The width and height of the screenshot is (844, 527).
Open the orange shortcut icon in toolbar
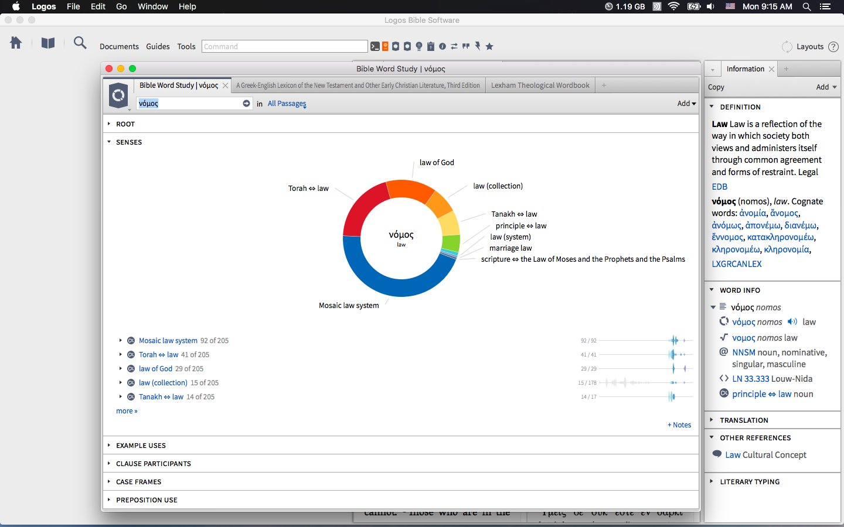point(385,46)
